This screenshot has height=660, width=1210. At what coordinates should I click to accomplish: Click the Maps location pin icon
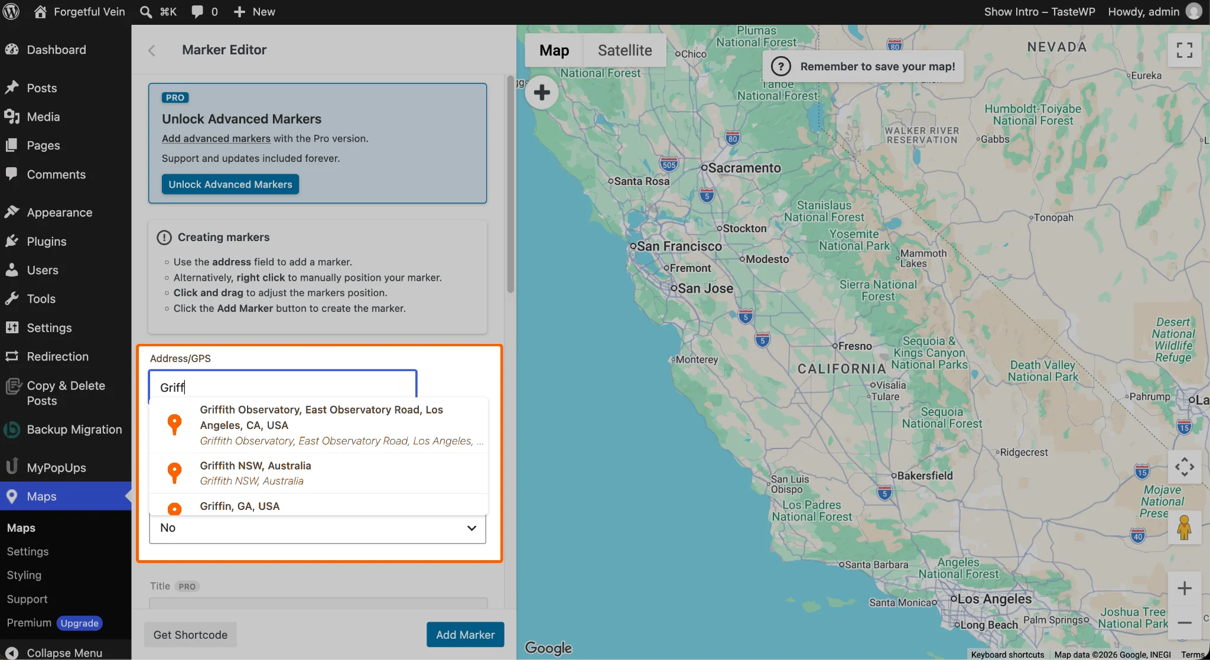[x=12, y=496]
